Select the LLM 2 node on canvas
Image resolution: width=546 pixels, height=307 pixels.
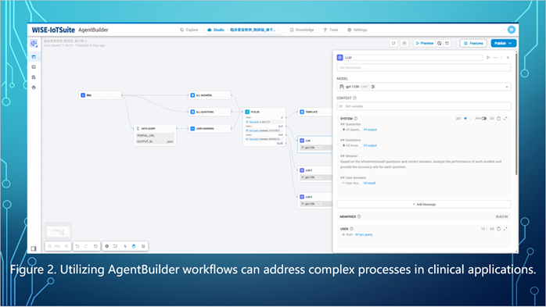coord(315,174)
